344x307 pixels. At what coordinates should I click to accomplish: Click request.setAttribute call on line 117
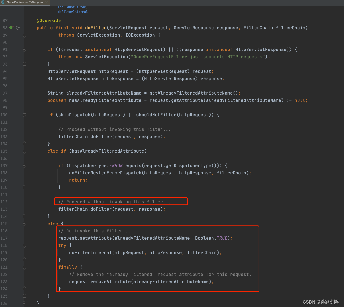(x=144, y=238)
